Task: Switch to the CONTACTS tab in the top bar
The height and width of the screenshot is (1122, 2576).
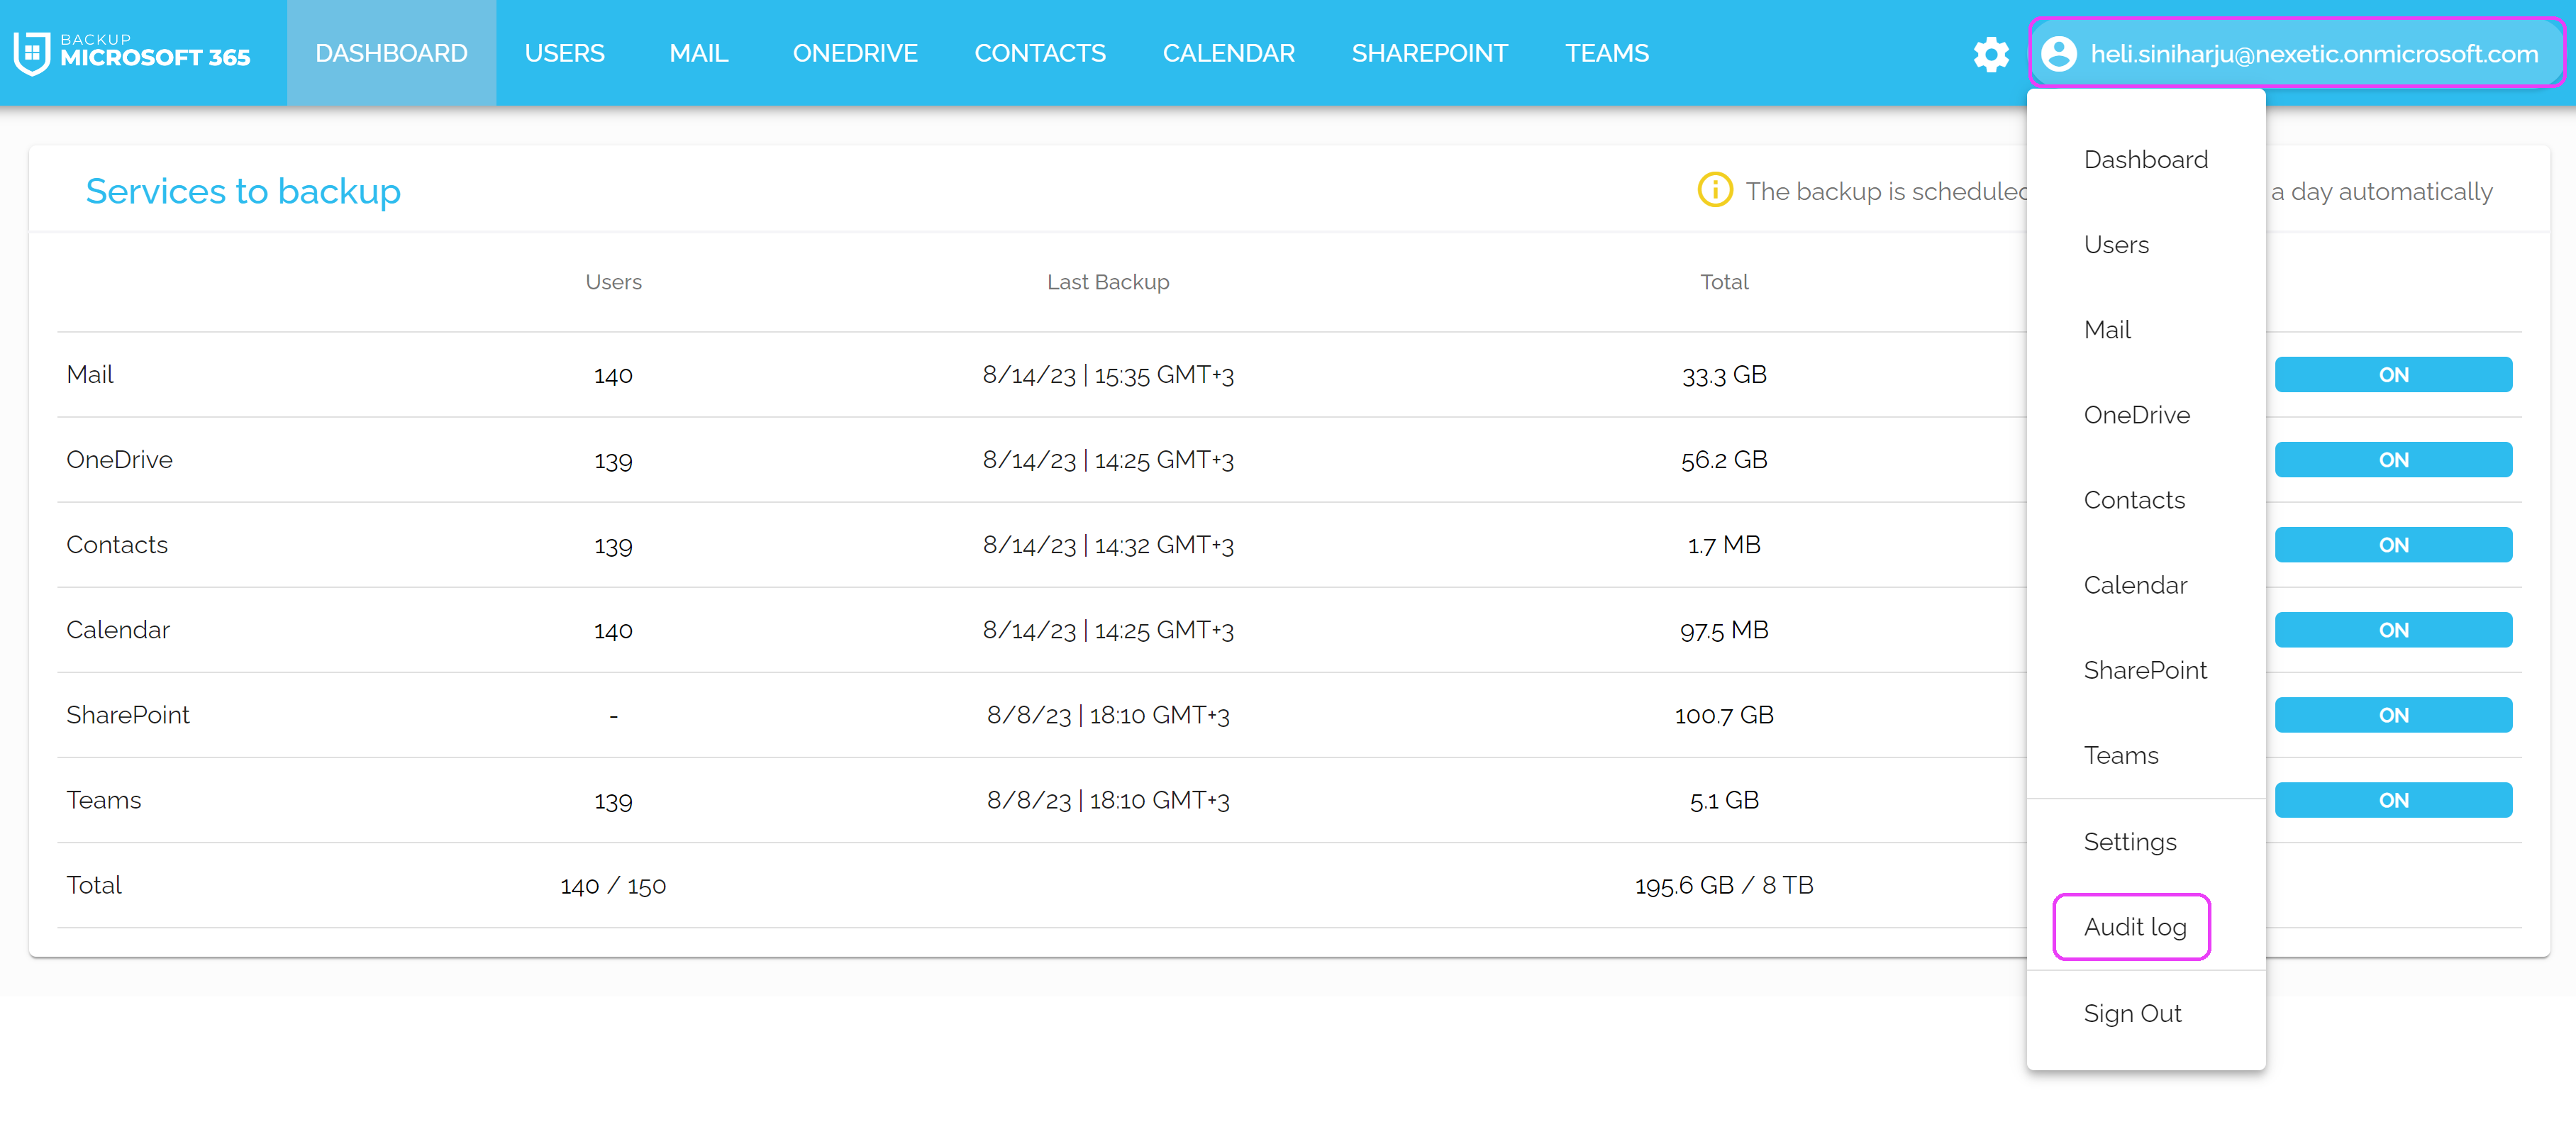Action: pos(1039,53)
